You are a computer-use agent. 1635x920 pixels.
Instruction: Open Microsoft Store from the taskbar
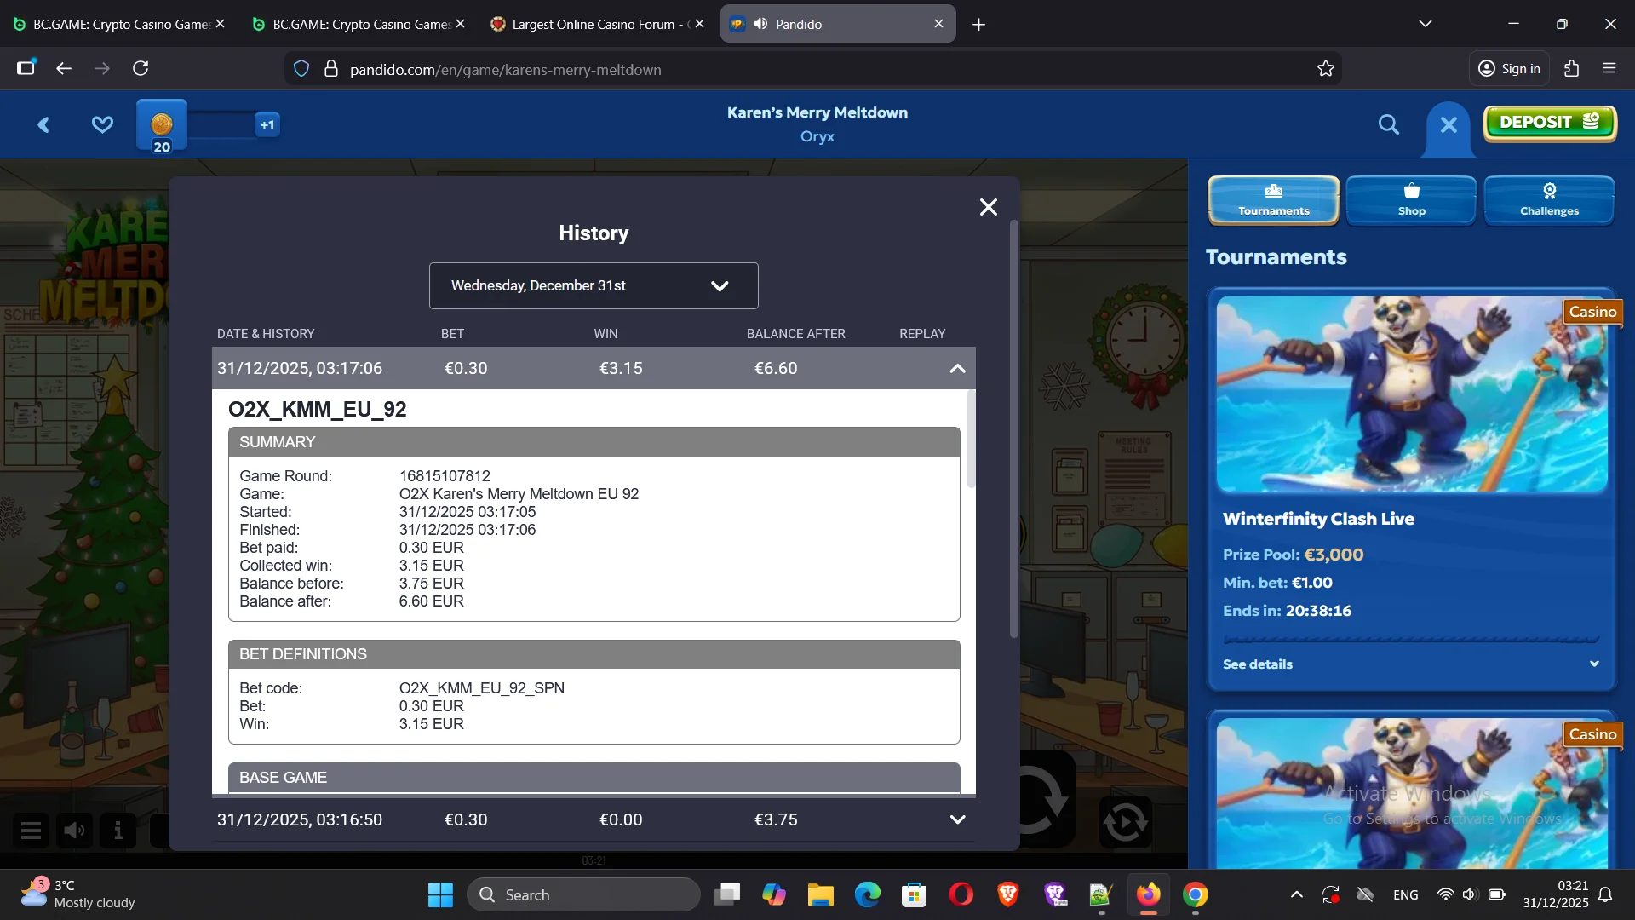(x=915, y=894)
